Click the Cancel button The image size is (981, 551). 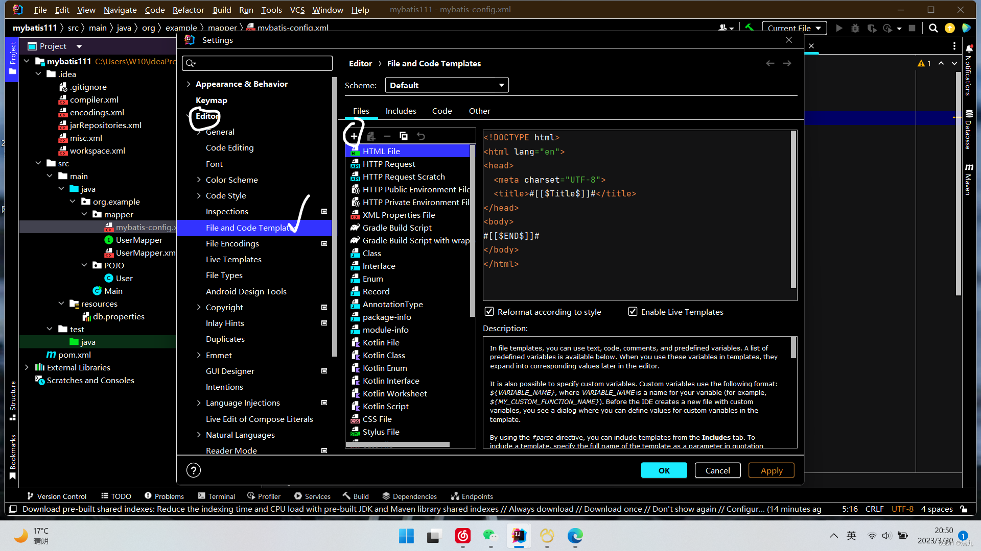717,470
